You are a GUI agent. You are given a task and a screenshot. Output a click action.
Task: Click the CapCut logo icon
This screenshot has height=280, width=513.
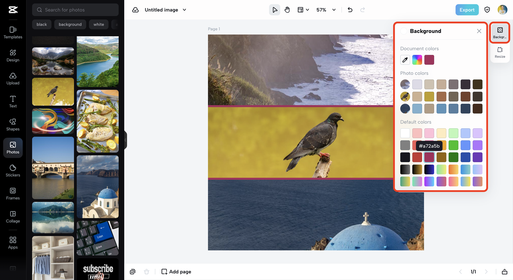13,10
